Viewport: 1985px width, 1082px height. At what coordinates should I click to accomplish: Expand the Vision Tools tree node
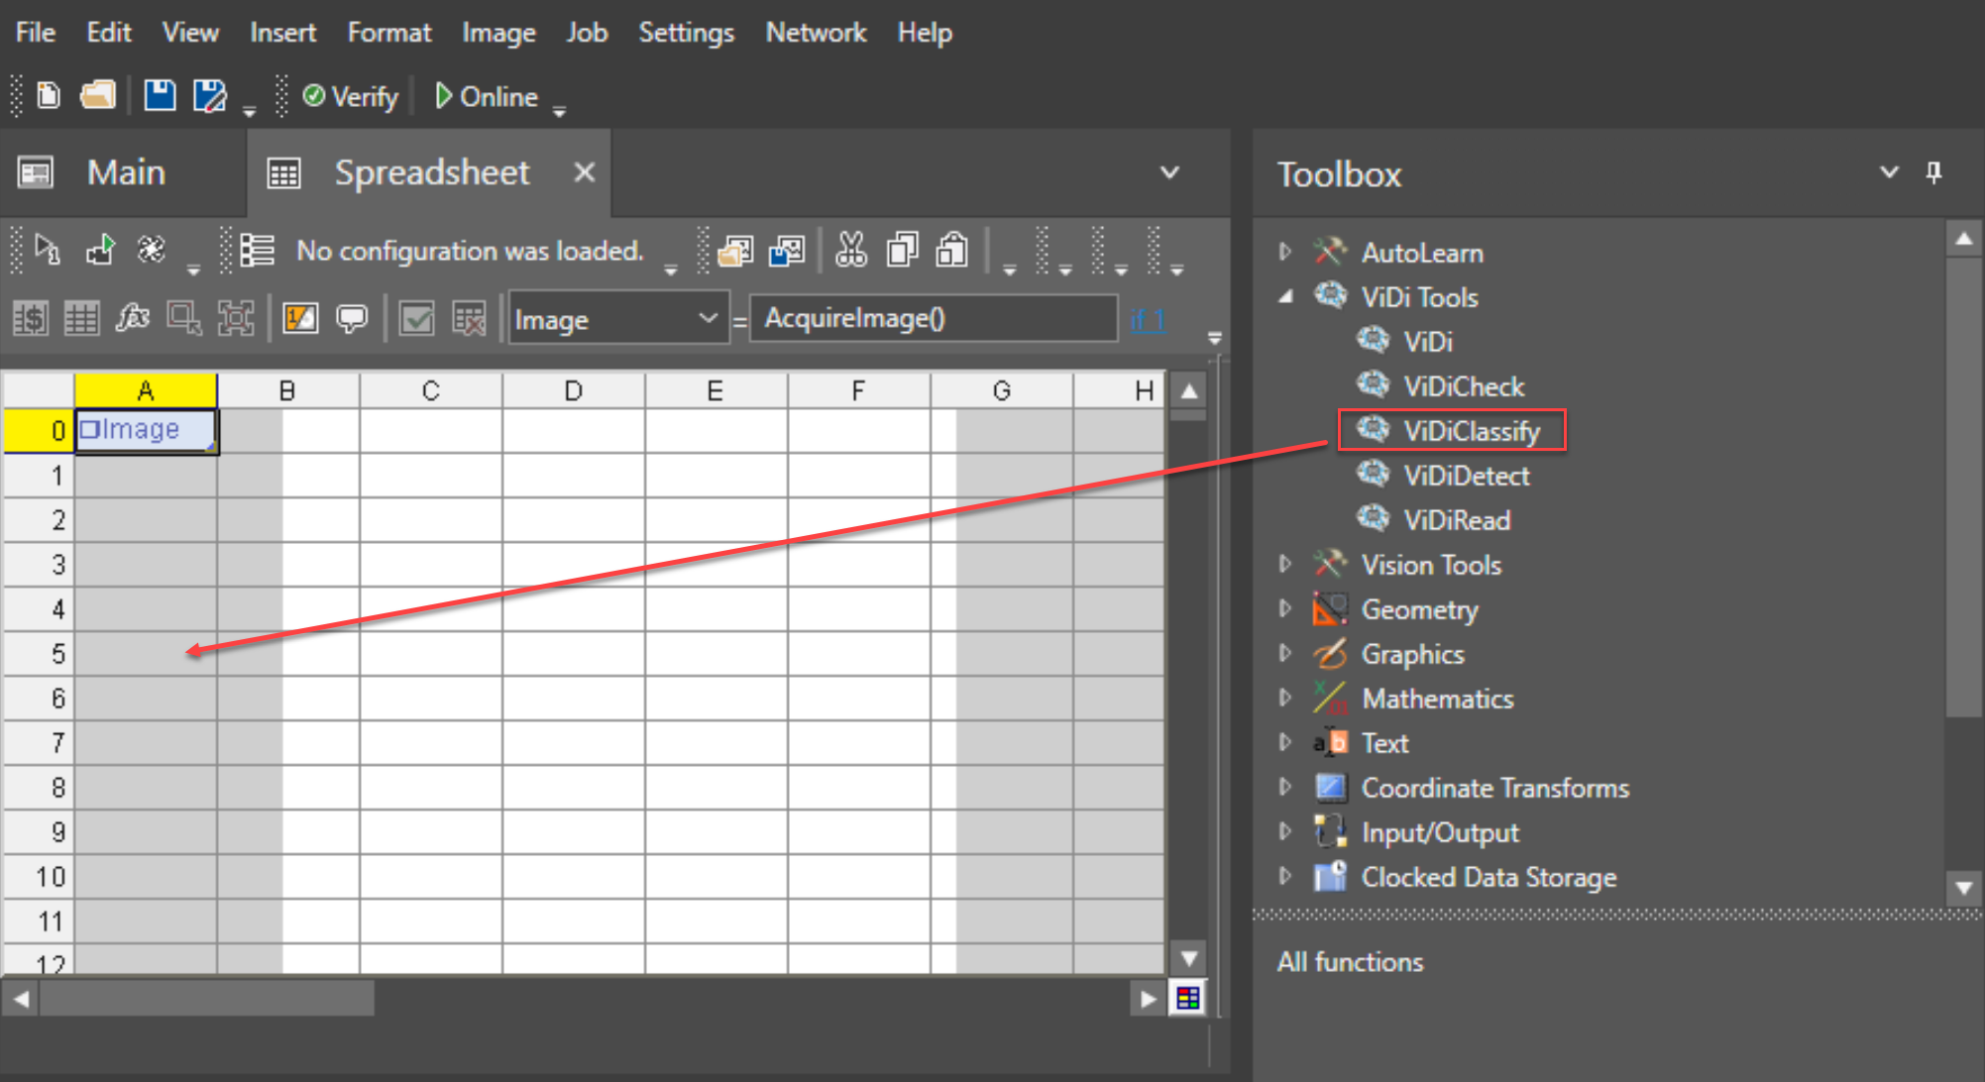pos(1285,565)
